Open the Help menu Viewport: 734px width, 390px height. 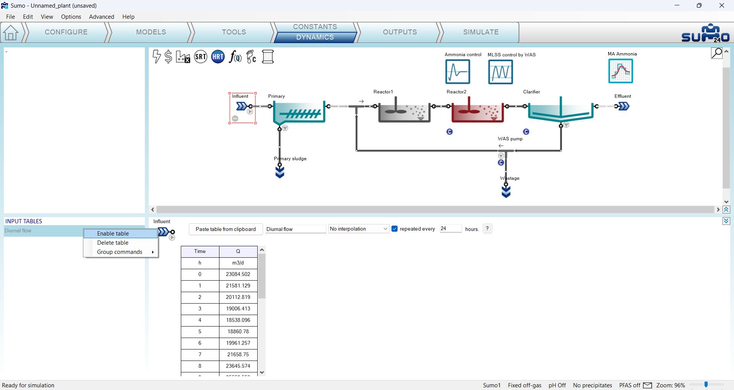128,17
